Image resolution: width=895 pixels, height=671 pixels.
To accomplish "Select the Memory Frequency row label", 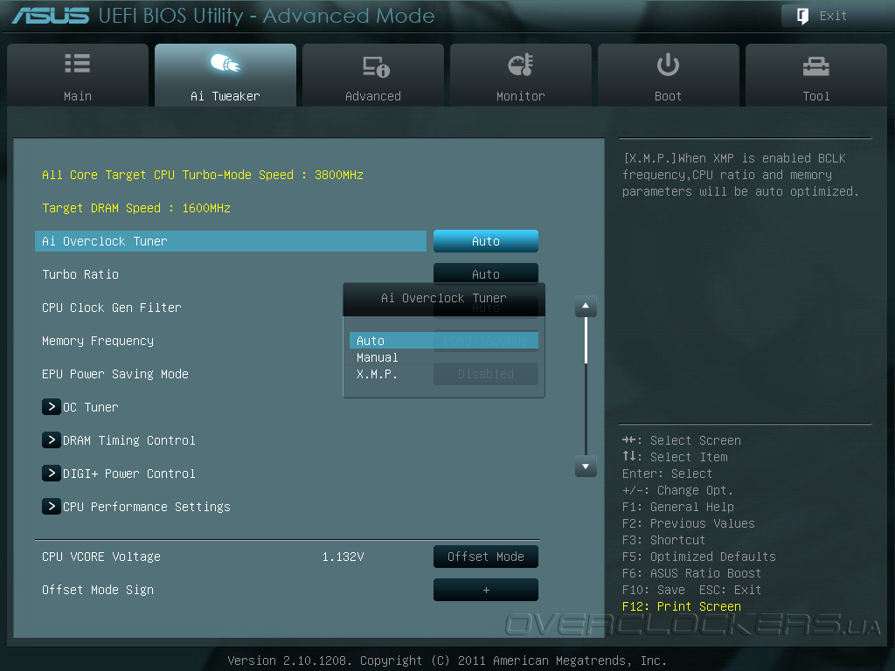I will 98,341.
